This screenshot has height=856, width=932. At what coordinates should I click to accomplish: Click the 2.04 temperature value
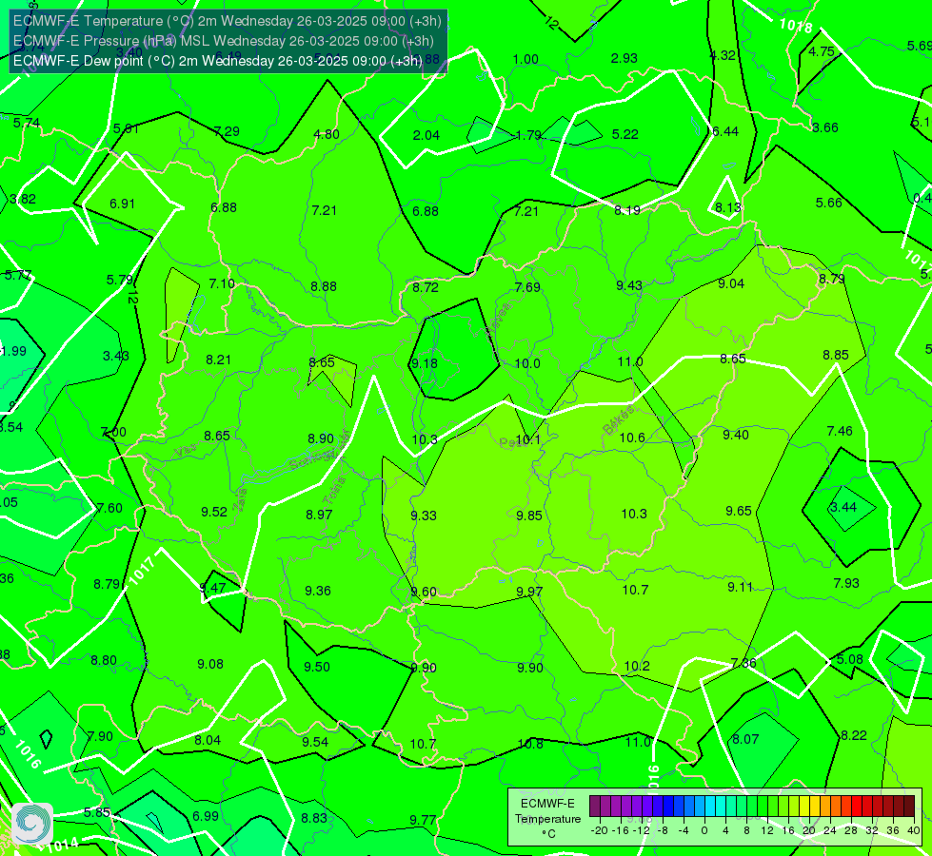tap(426, 135)
